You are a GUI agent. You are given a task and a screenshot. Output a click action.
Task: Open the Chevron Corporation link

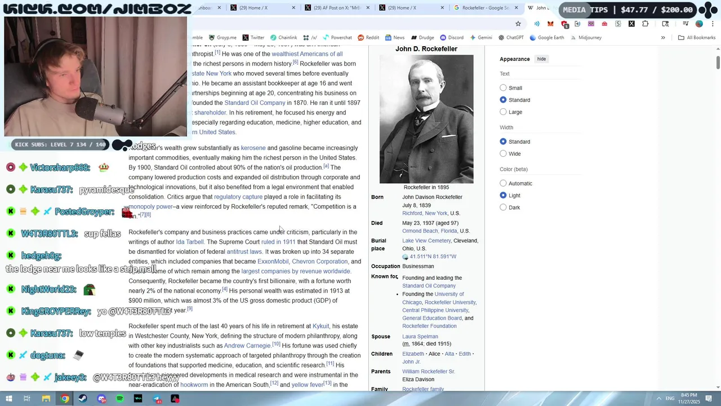(x=319, y=262)
